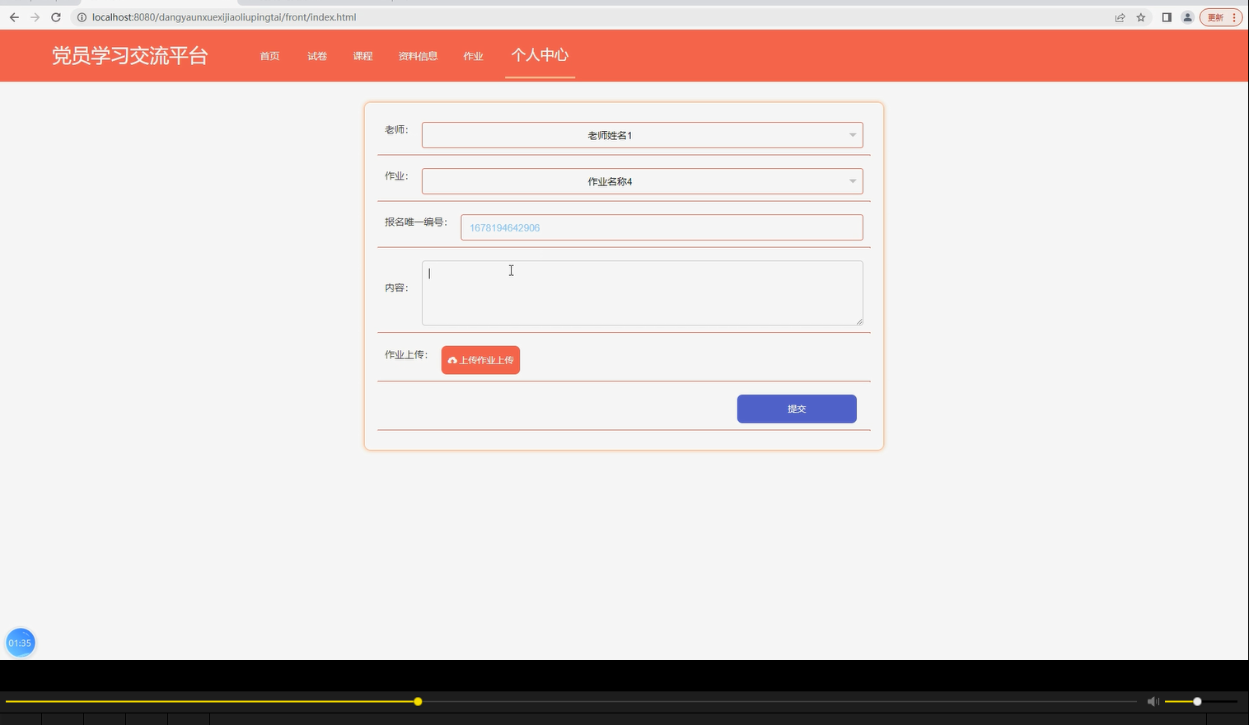Click the browser back arrow
This screenshot has height=725, width=1249.
pyautogui.click(x=14, y=16)
